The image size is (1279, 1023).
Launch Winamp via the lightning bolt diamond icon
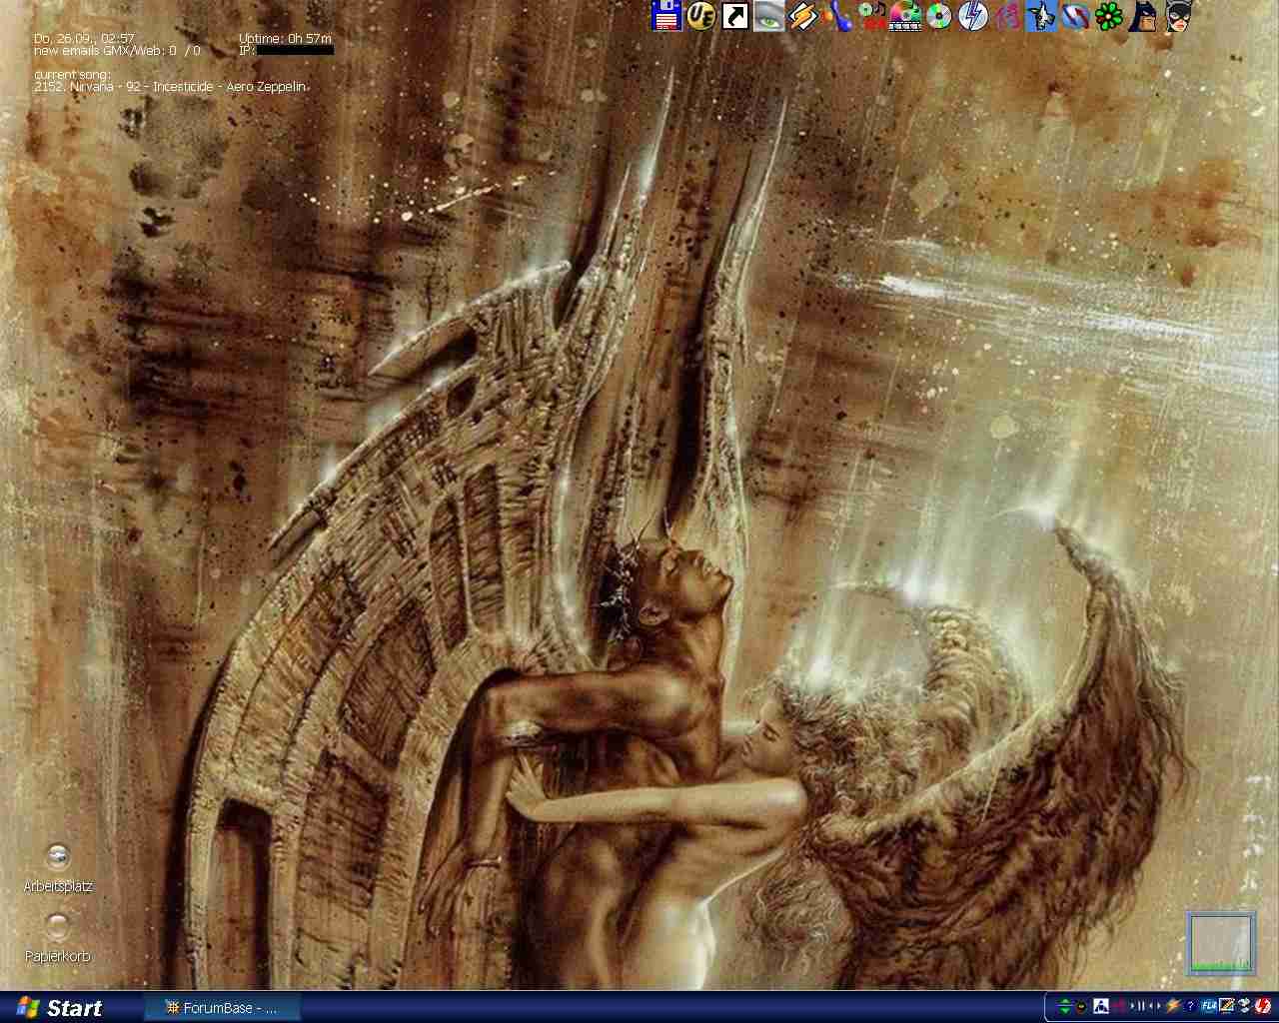803,16
